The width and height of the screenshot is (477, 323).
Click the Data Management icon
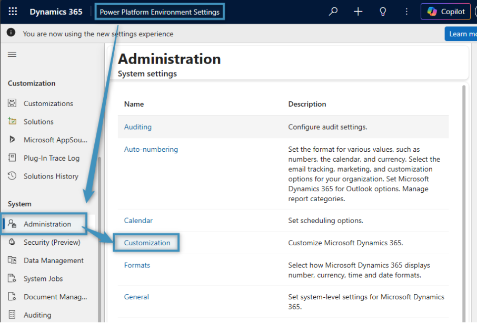(x=12, y=260)
